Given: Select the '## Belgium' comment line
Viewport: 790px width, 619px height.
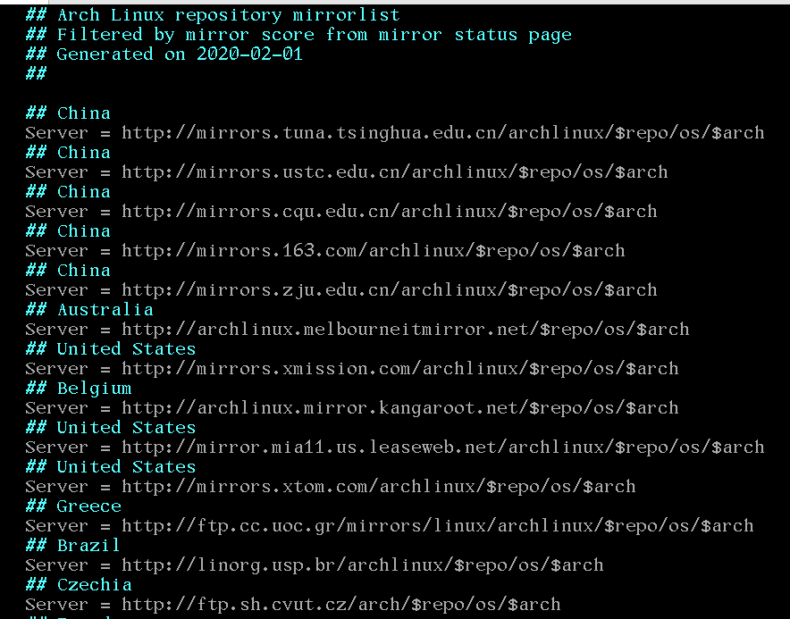Looking at the screenshot, I should pos(78,389).
